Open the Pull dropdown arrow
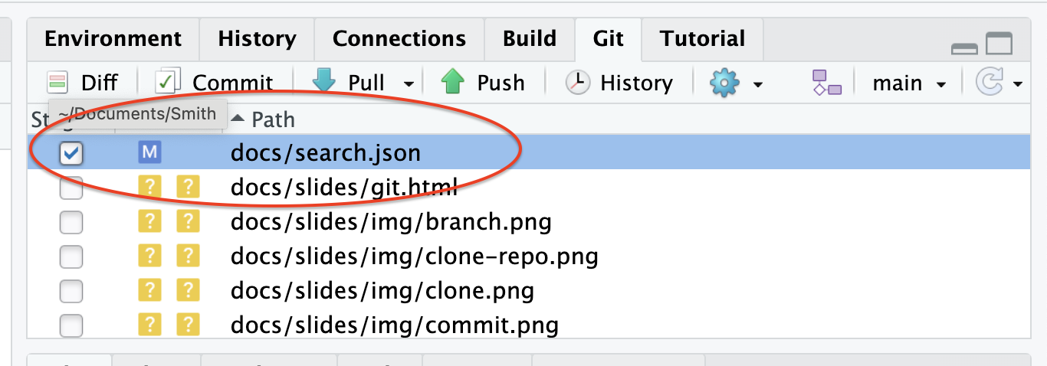Screen dimensions: 1047x366 pyautogui.click(x=409, y=83)
